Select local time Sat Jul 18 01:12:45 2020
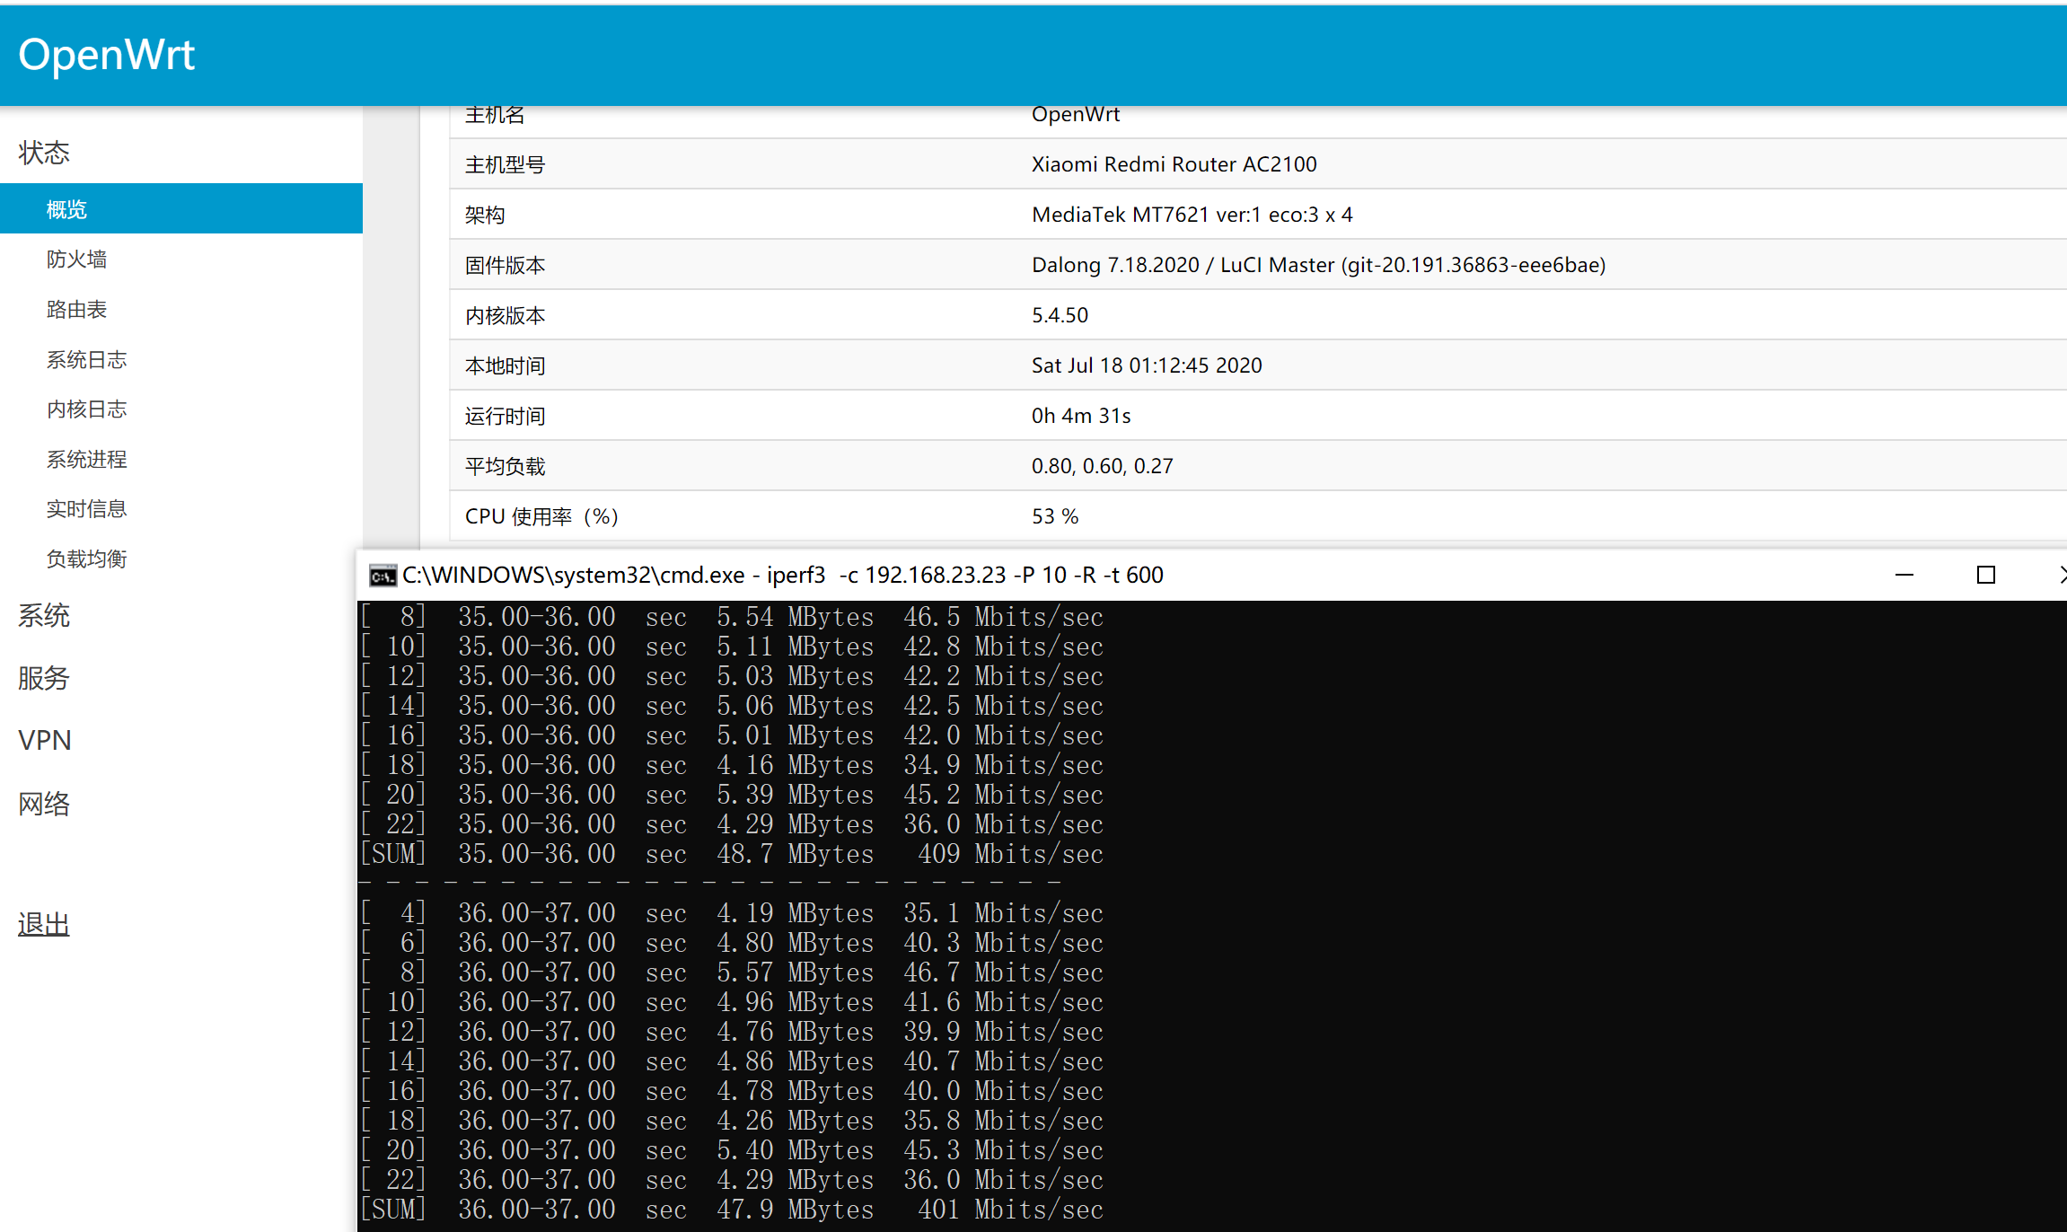The width and height of the screenshot is (2067, 1232). [x=1147, y=365]
